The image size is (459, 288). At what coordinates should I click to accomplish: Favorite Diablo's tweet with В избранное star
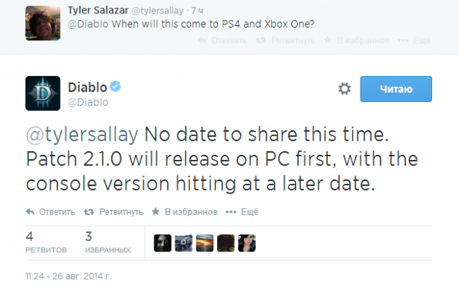coord(184,212)
